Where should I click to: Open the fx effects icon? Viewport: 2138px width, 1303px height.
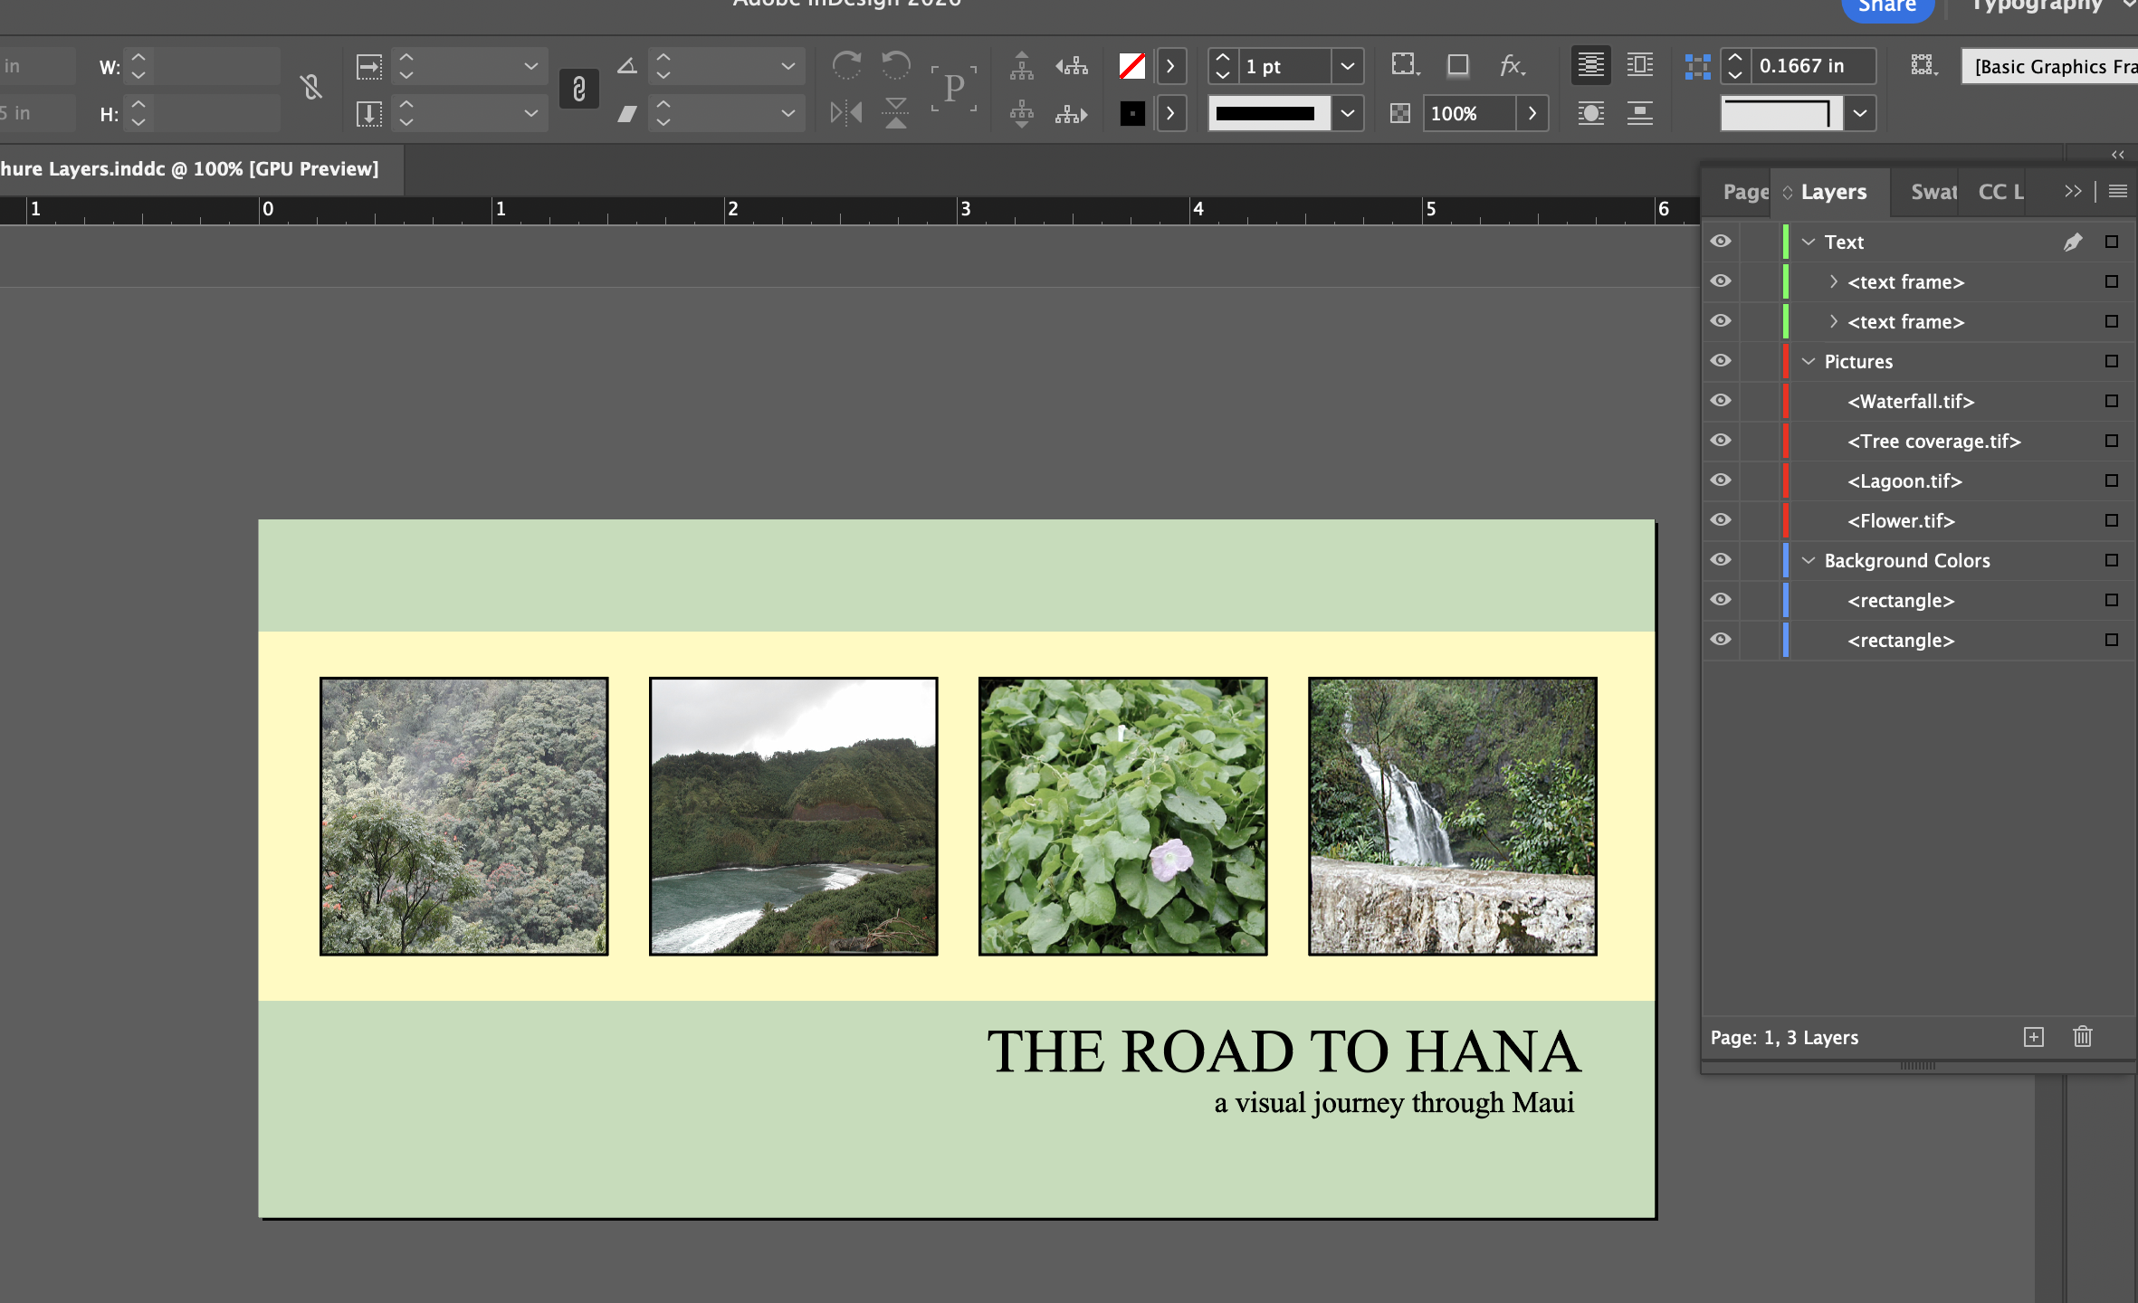[x=1512, y=66]
